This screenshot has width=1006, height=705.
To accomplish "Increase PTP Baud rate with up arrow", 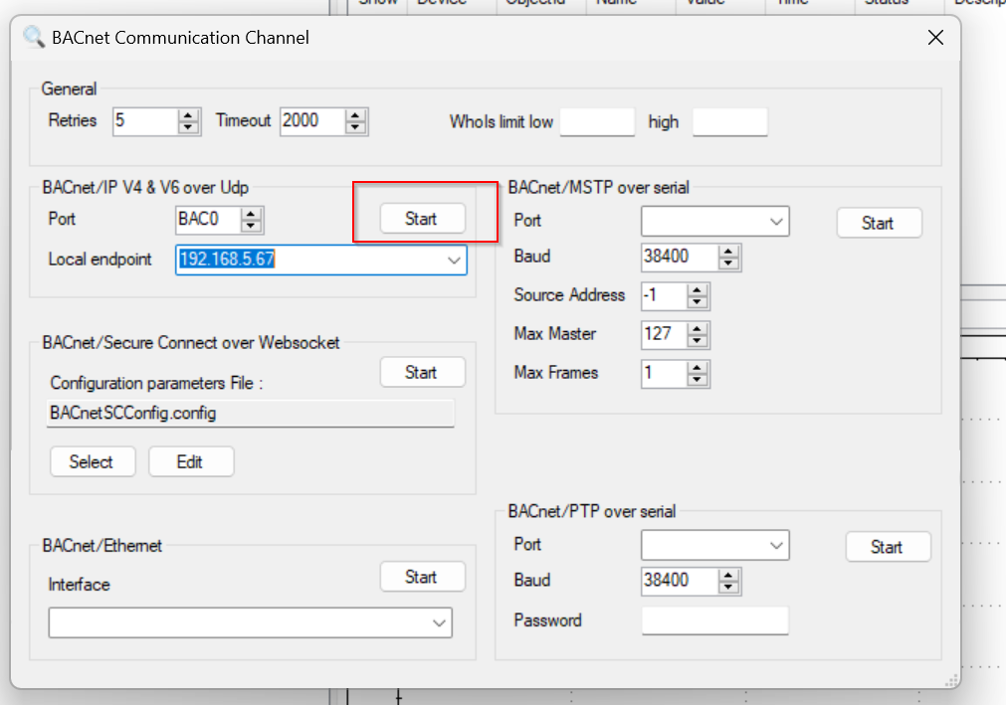I will (x=728, y=575).
